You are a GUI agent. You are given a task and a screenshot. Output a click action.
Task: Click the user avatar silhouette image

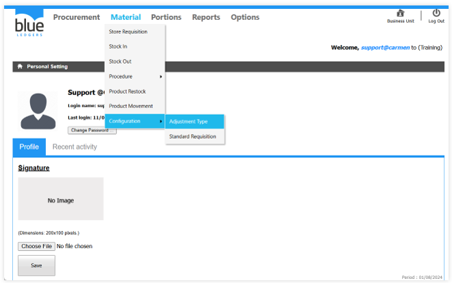click(38, 111)
